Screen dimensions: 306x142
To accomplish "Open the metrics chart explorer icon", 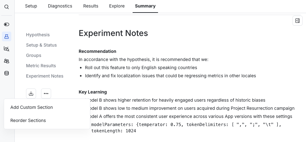I will [x=7, y=49].
